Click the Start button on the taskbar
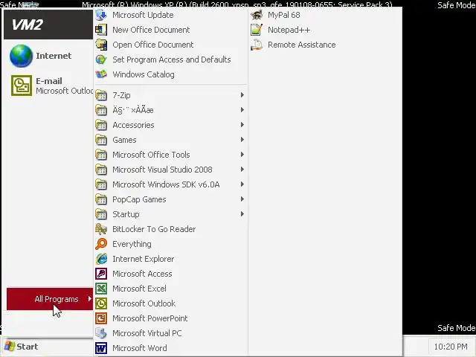The height and width of the screenshot is (357, 476). point(22,347)
